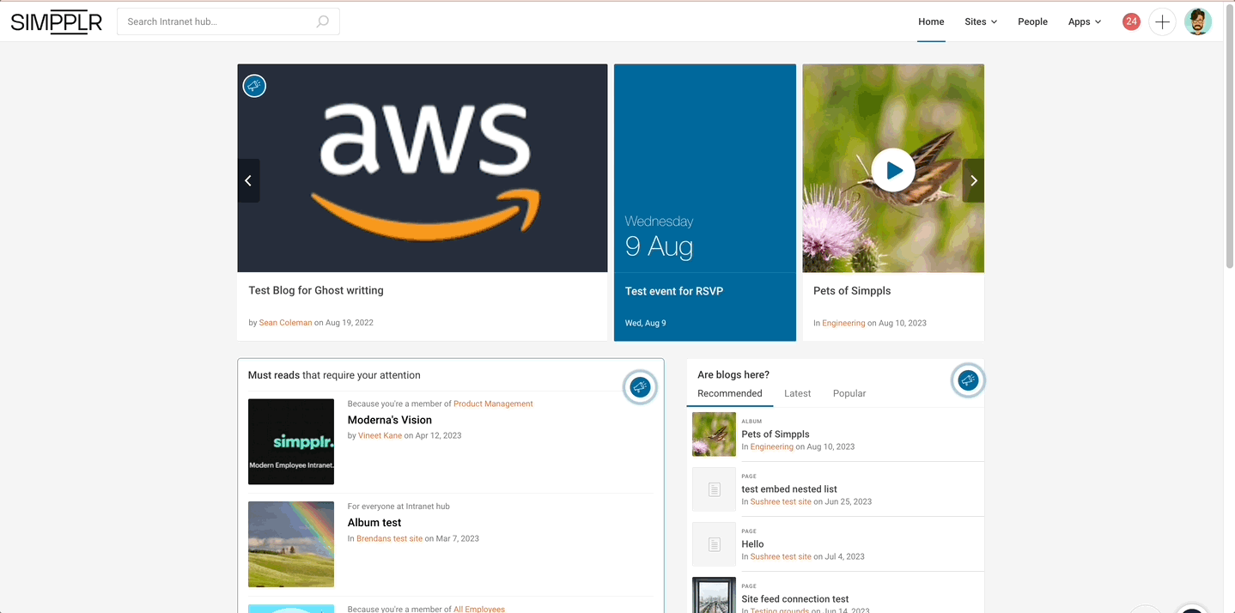The image size is (1235, 613).
Task: Open the user profile avatar
Action: pyautogui.click(x=1198, y=21)
